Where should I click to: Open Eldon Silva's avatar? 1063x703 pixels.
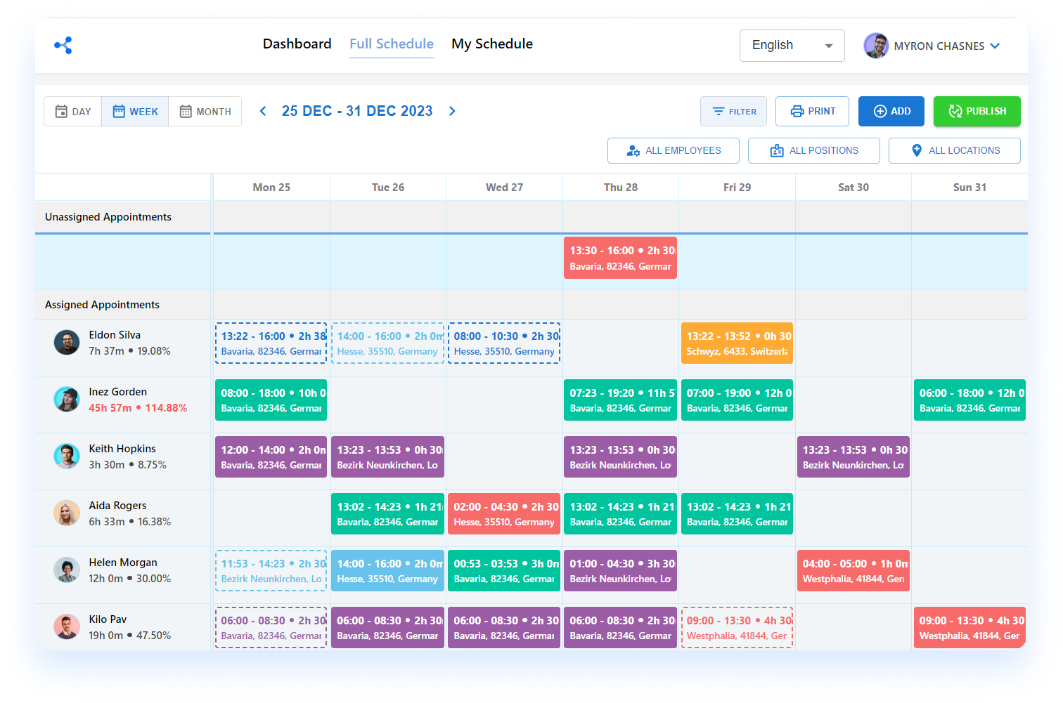click(x=67, y=343)
